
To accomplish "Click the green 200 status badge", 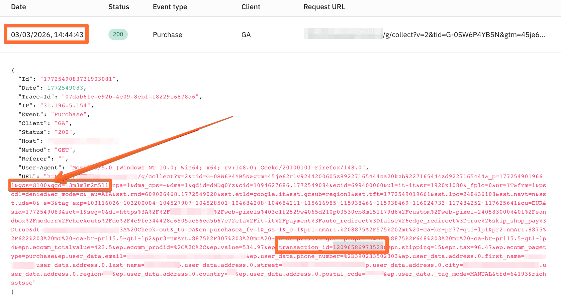I will pos(118,34).
